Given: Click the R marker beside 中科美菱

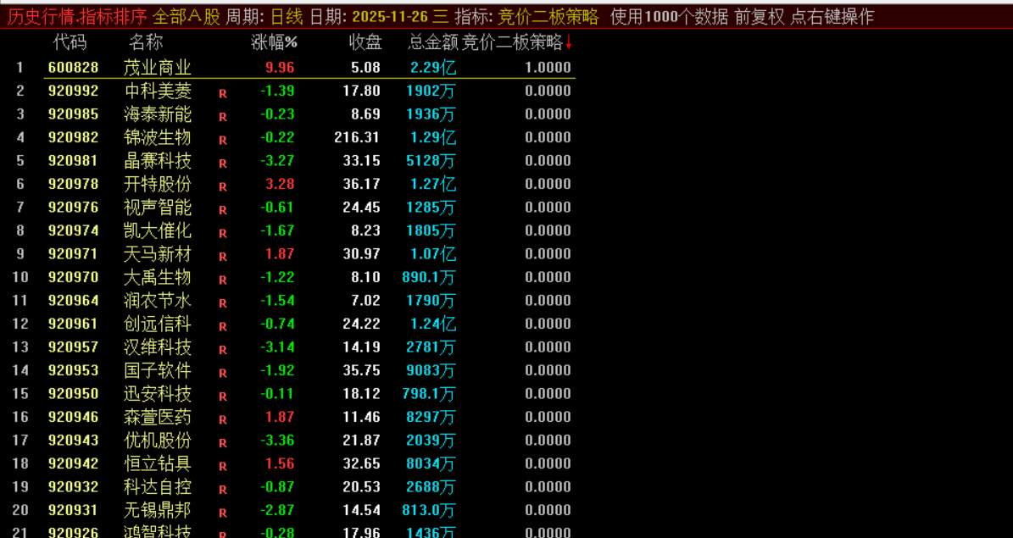Looking at the screenshot, I should 223,93.
